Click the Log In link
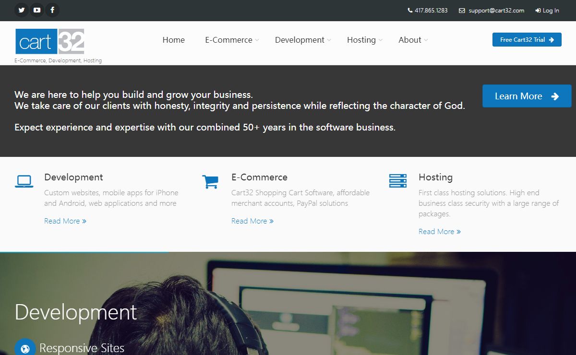The width and height of the screenshot is (576, 355). pyautogui.click(x=547, y=11)
